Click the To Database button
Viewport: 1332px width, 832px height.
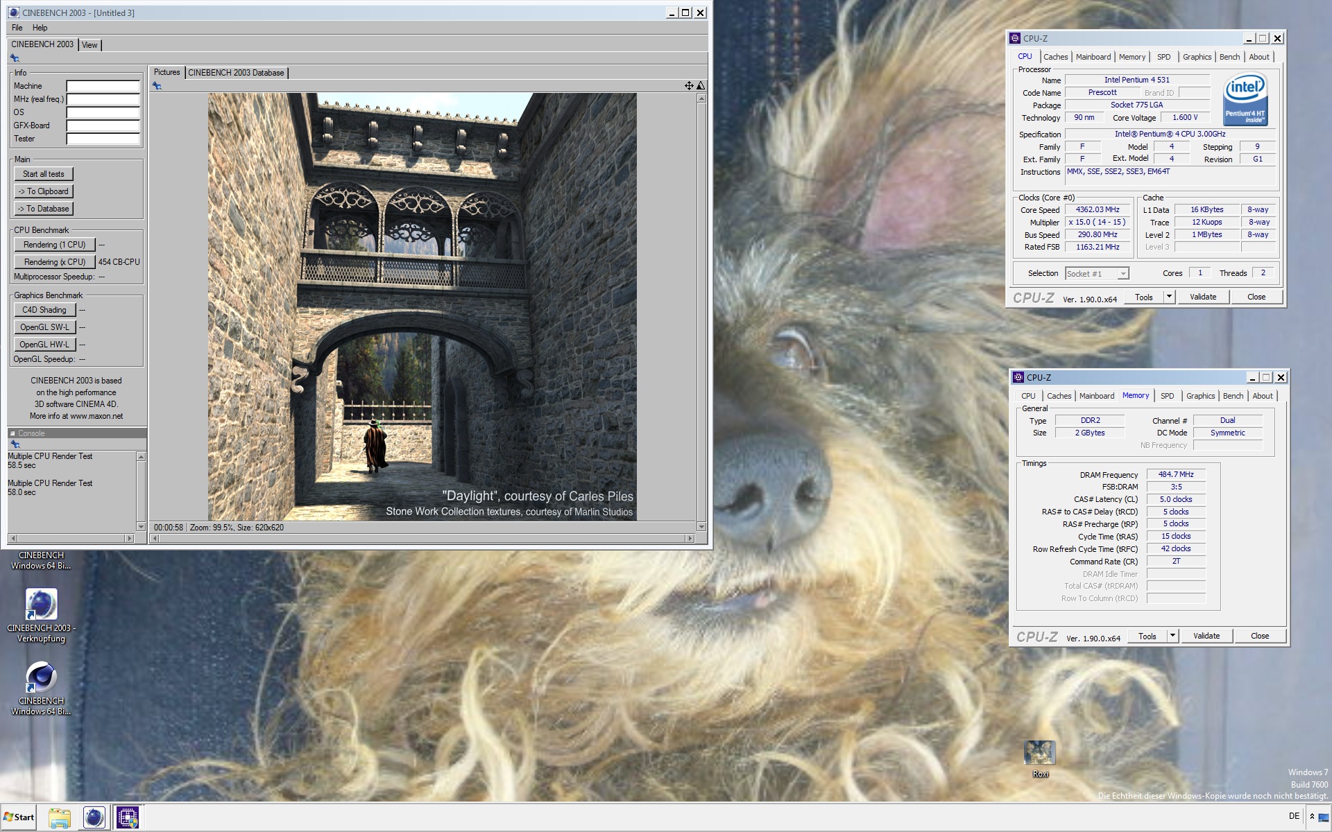point(43,209)
